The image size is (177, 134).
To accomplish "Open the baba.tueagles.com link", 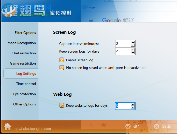I will [32, 129].
